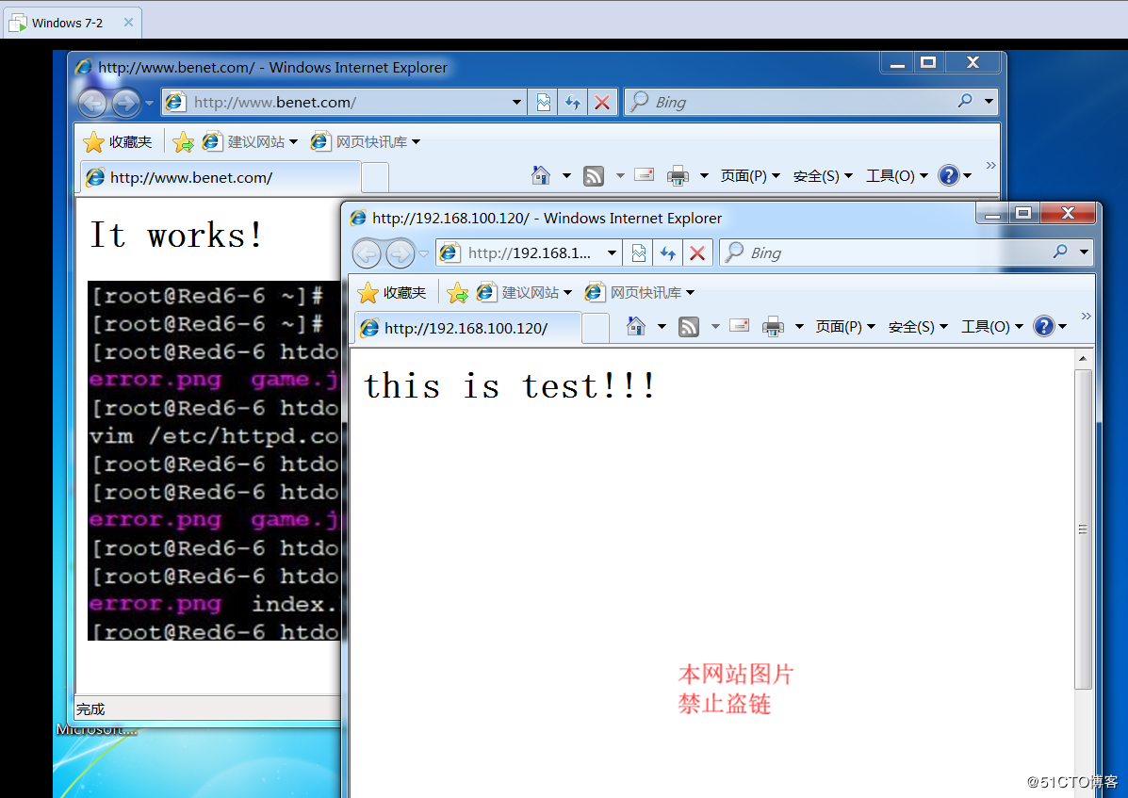This screenshot has width=1128, height=798.
Task: Click the Print icon in the 192.168.100.120 window
Action: point(774,326)
